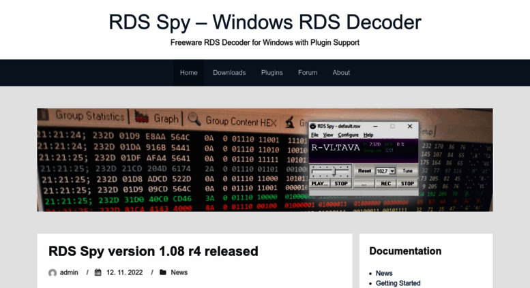Viewport: 530px width, 288px height.
Task: Open the About page
Action: point(341,72)
